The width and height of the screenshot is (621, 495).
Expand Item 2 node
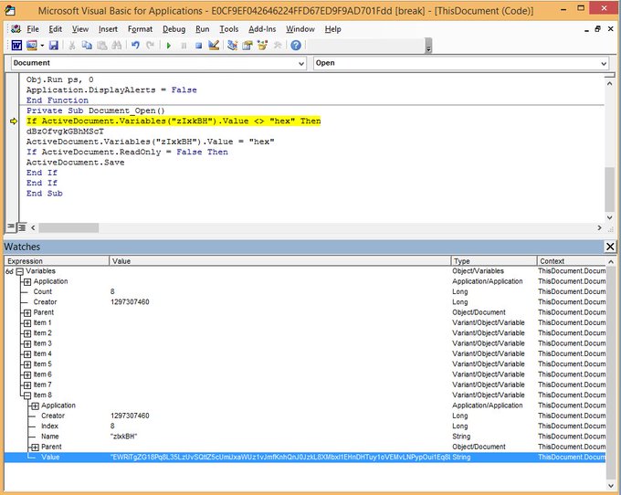tap(26, 333)
